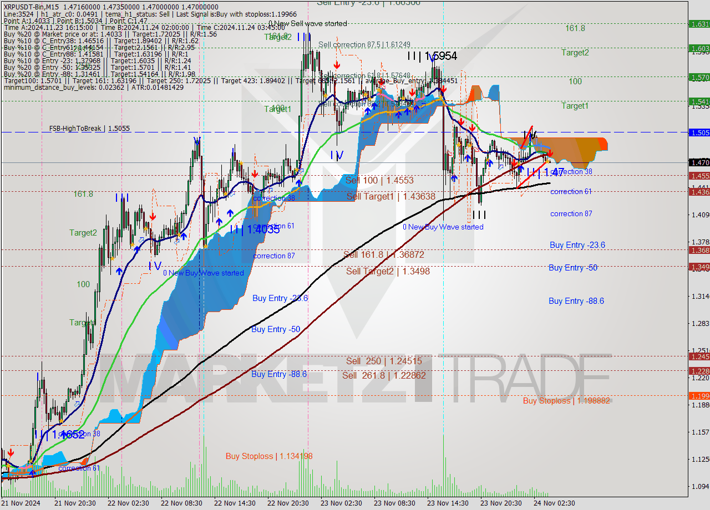Click the 1.541 green price tag

point(699,101)
